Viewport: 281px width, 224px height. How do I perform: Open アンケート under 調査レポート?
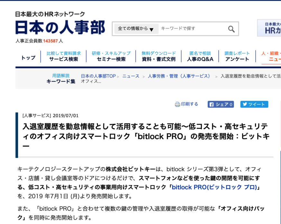pyautogui.click(x=237, y=60)
